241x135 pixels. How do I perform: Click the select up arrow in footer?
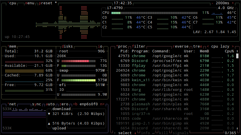tap(115, 133)
